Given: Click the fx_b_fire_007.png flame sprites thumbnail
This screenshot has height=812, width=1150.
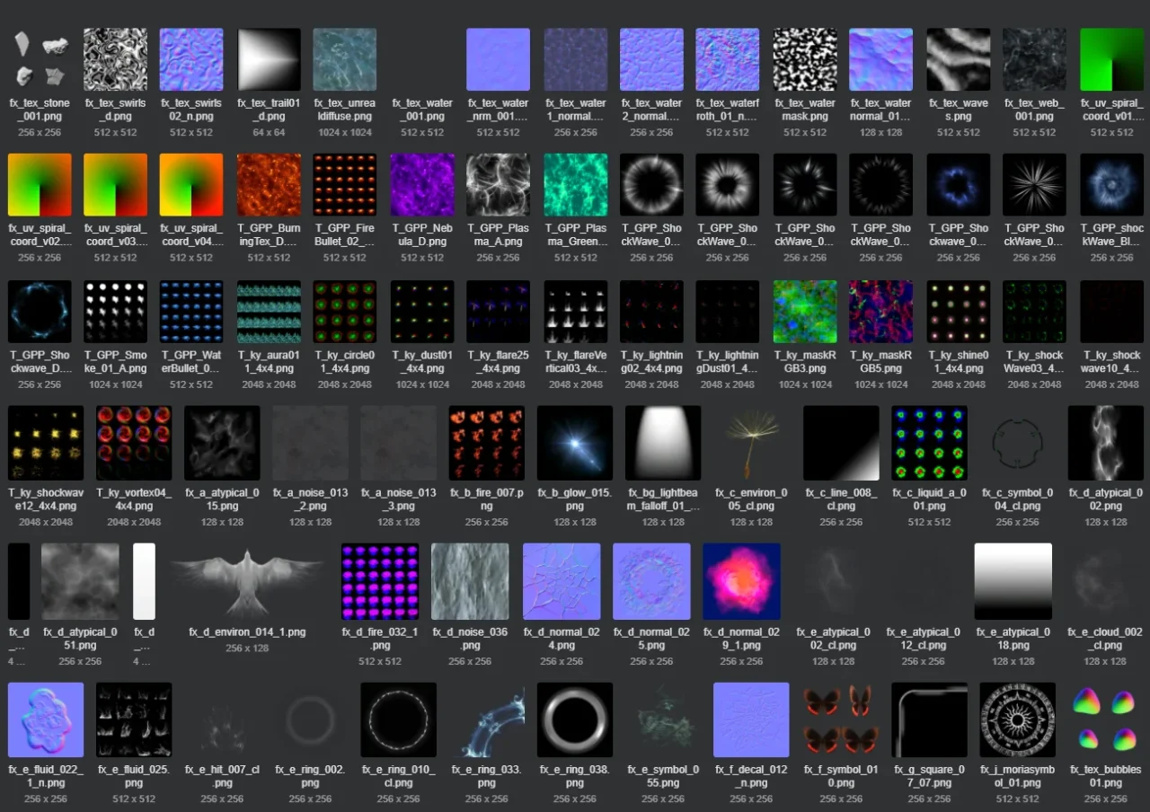Looking at the screenshot, I should tap(487, 443).
